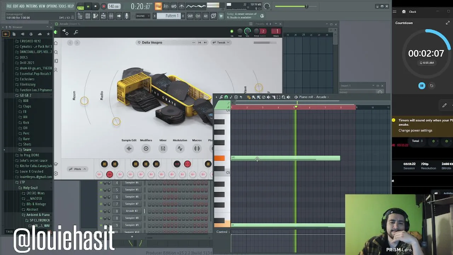Screen dimensions: 453x255
Task: Click the countdown before recording icon
Action: tap(166, 6)
